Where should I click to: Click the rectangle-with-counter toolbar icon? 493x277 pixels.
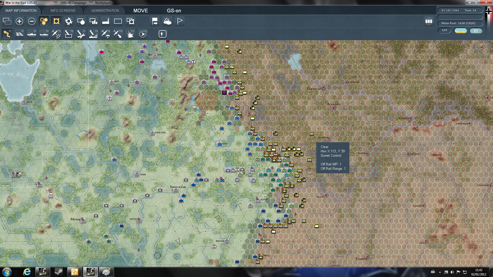tap(130, 21)
